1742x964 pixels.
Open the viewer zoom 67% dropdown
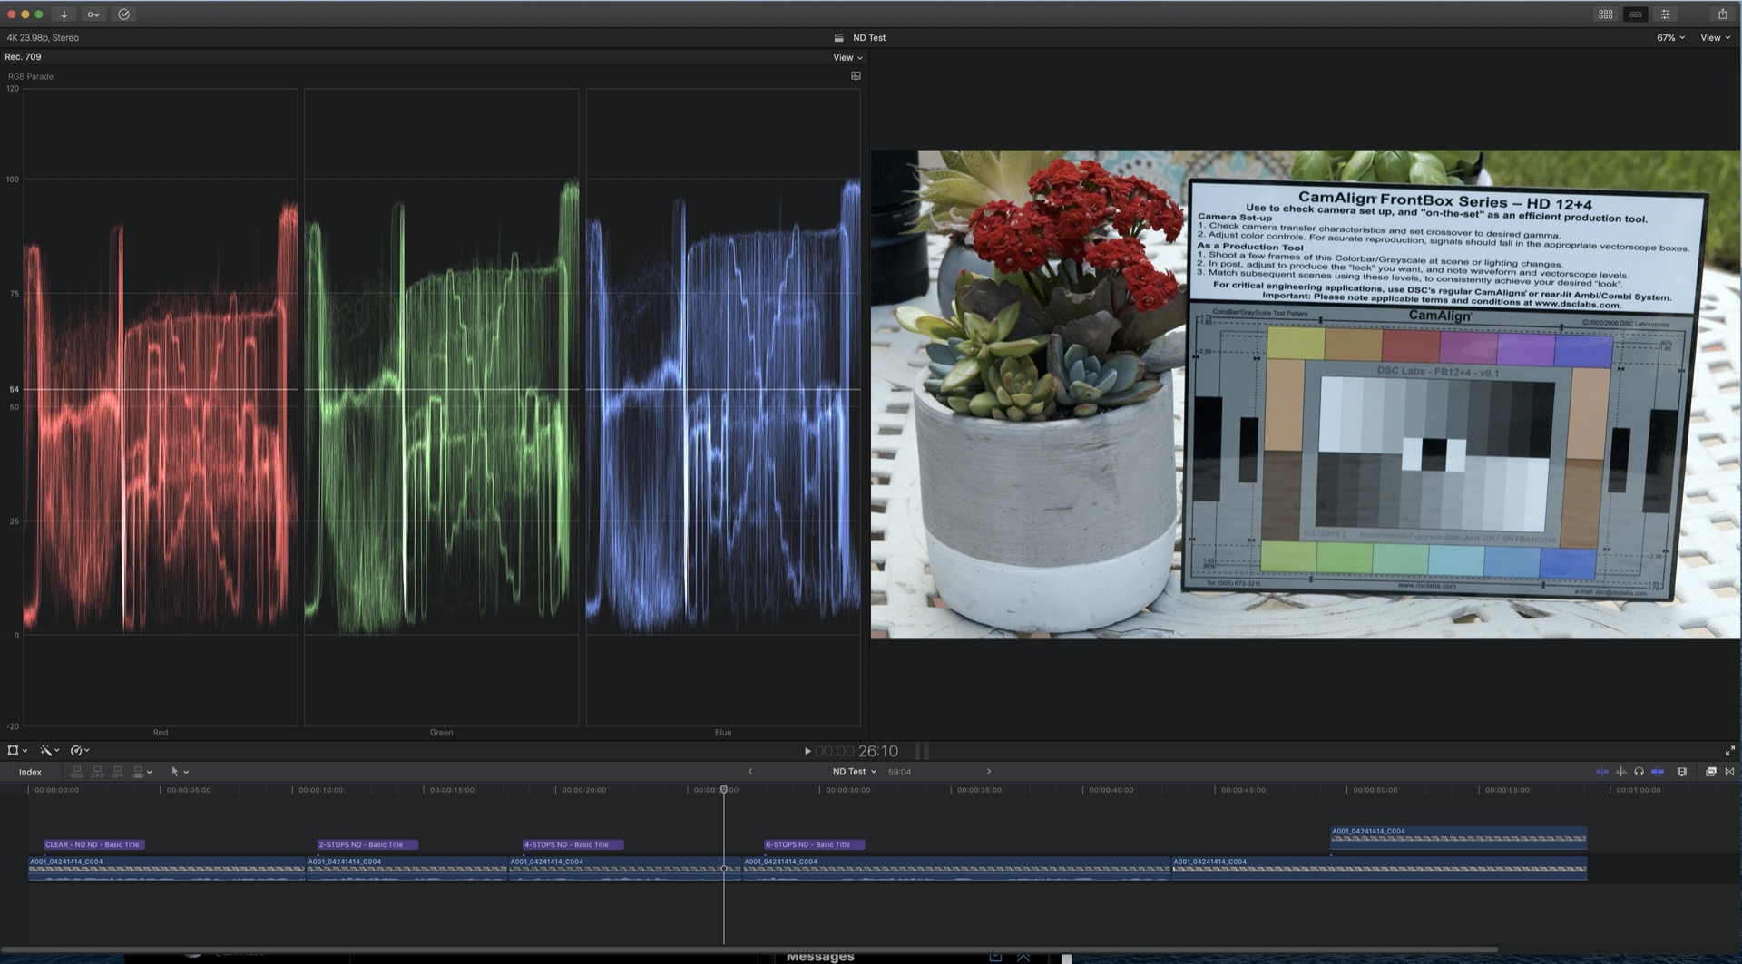pos(1670,38)
